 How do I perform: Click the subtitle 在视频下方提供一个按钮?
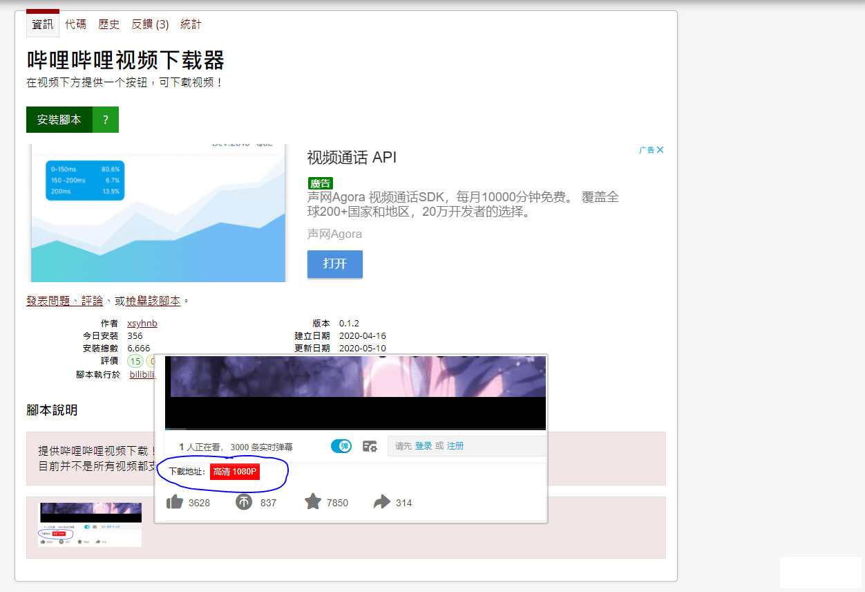click(x=125, y=82)
